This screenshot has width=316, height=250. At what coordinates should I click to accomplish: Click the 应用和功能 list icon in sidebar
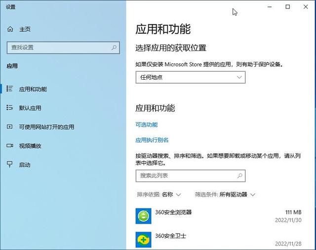coord(9,89)
